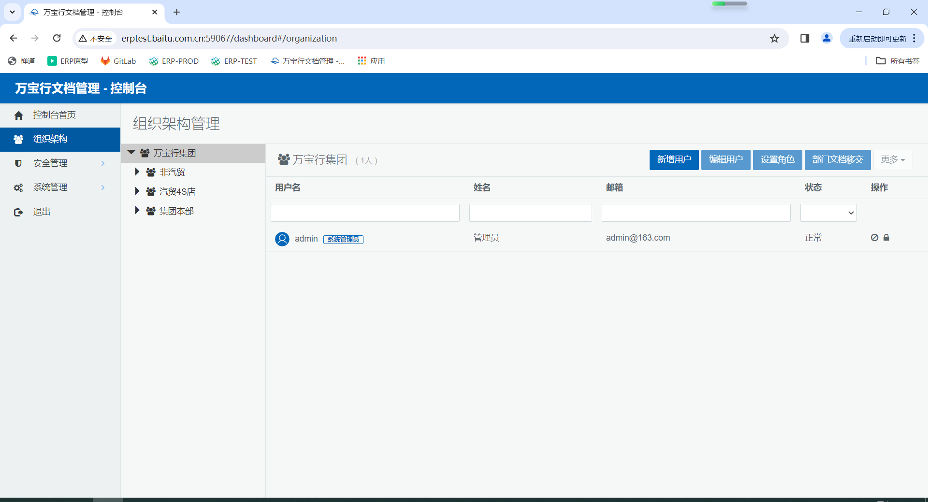Expand the 安全管理 sidebar menu
Screen dimensions: 928x502
point(60,163)
